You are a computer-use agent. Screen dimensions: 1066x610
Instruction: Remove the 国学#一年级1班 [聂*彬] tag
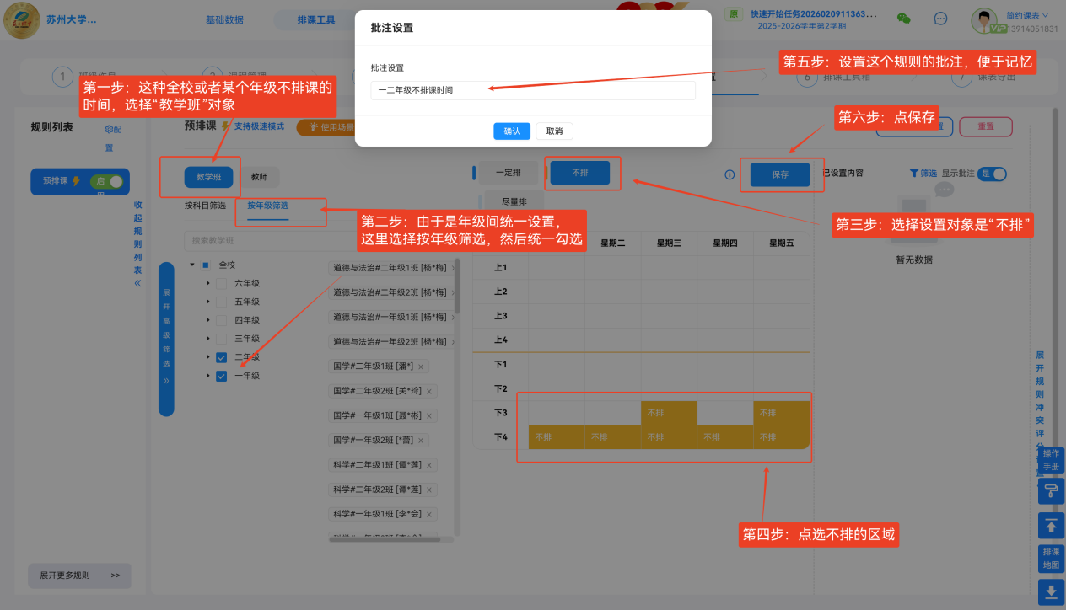coord(428,415)
